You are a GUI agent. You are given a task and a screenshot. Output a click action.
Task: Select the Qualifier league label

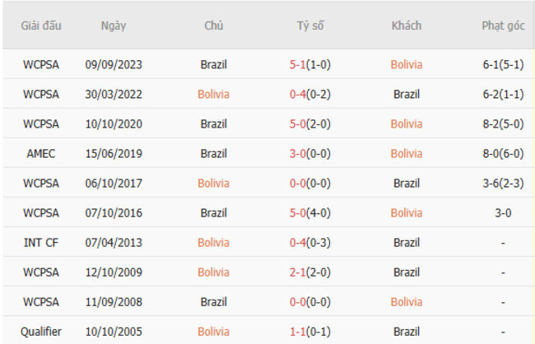click(41, 332)
